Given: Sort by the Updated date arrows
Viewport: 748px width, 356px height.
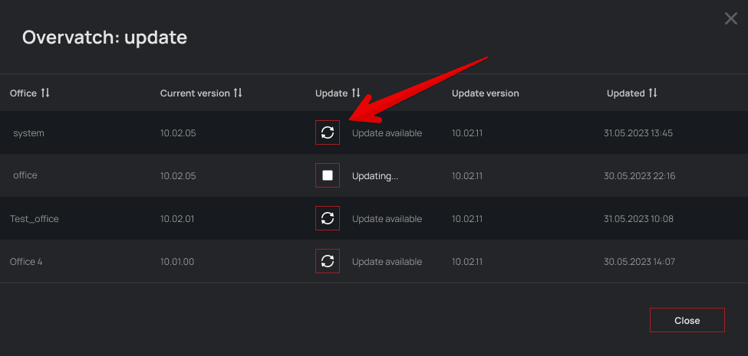Looking at the screenshot, I should [653, 93].
